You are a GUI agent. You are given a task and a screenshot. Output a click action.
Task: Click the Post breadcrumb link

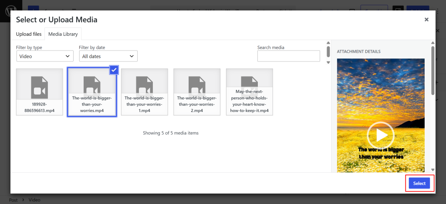pos(14,200)
